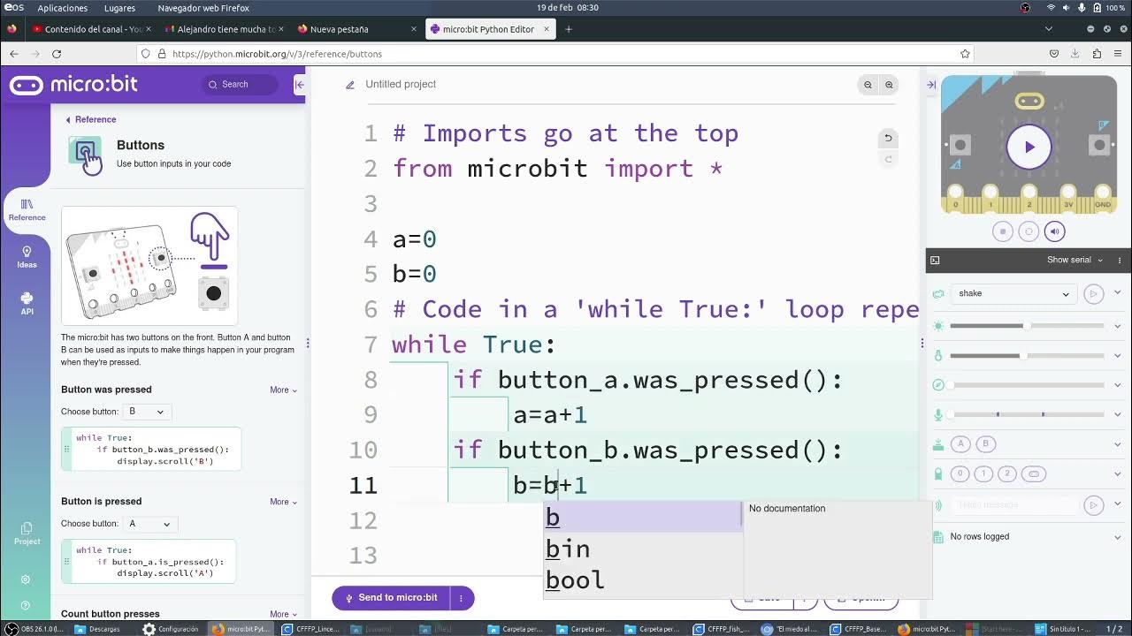Open Send to micro:bit options menu
The height and width of the screenshot is (636, 1132).
461,598
